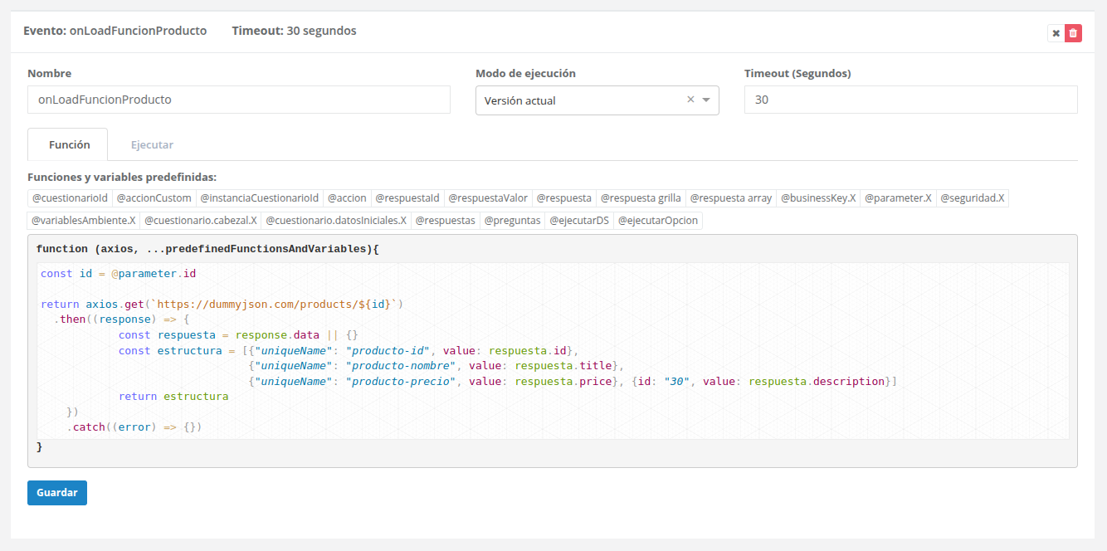Insert the @respuesta variable tag
This screenshot has width=1107, height=551.
coord(564,198)
